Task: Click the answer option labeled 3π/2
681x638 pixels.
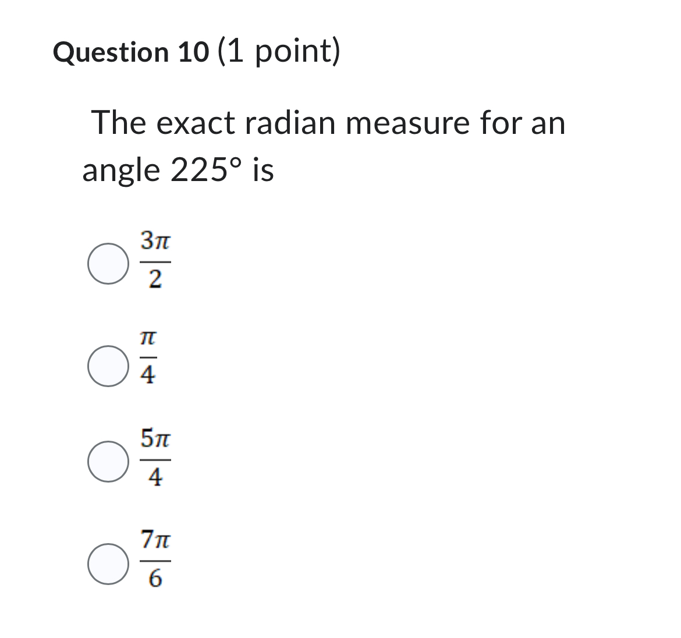Action: tap(154, 262)
